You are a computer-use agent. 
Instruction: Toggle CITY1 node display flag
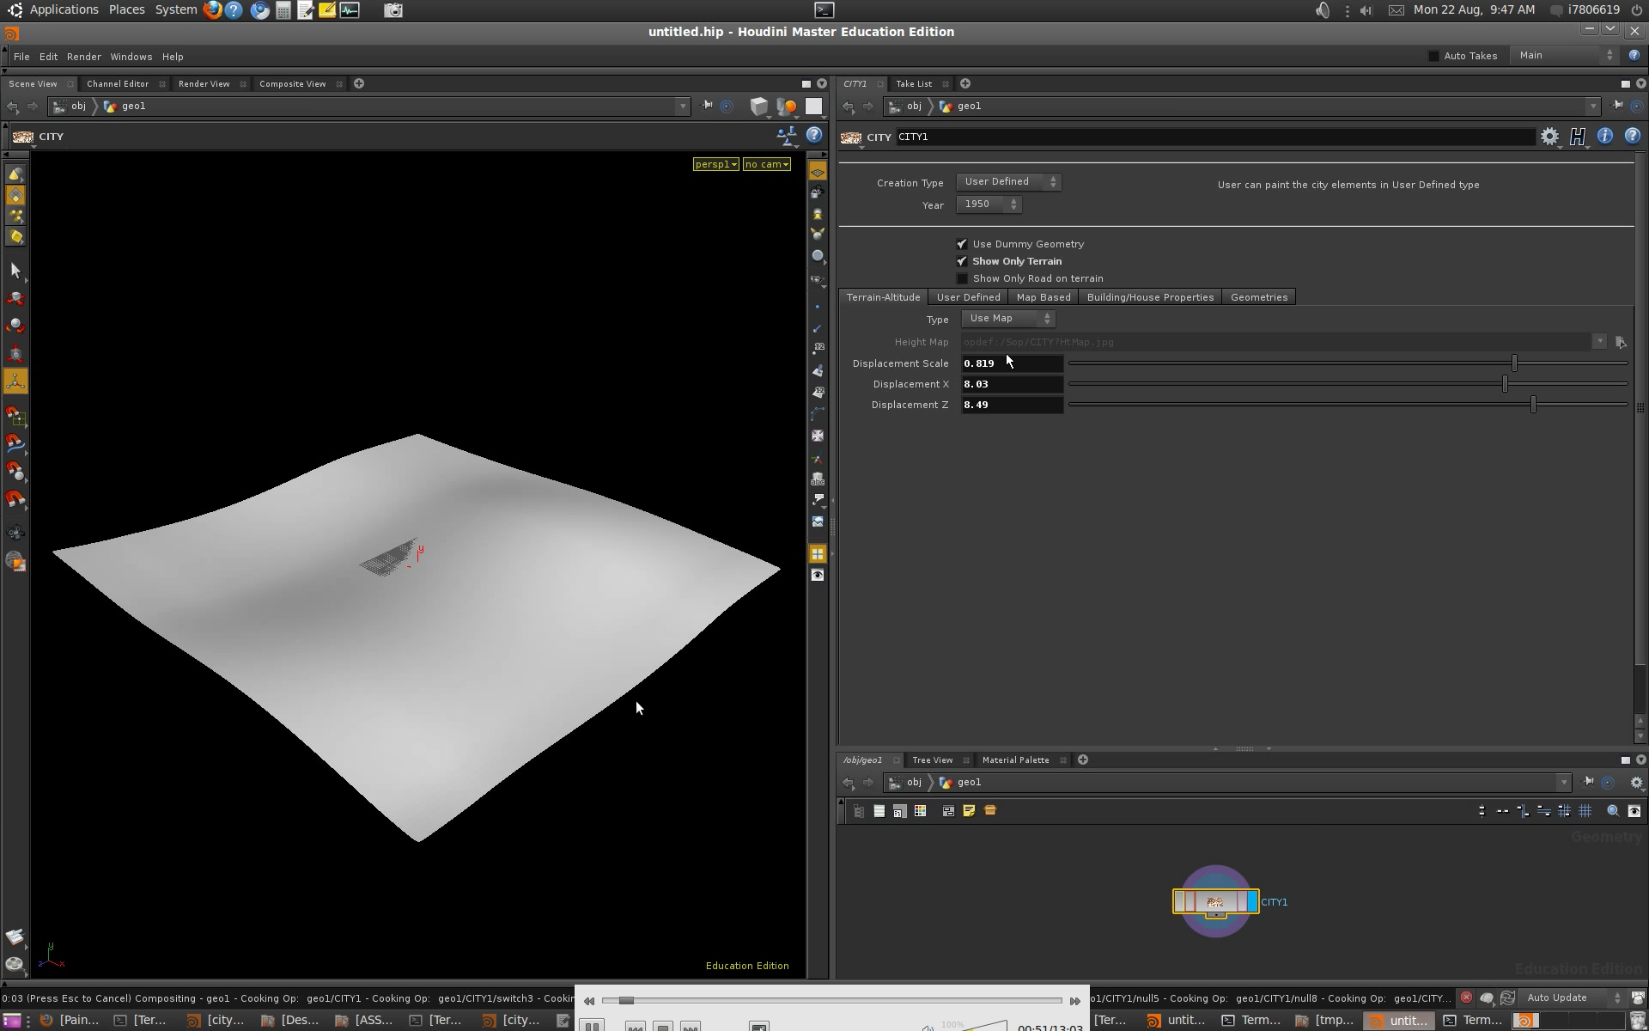click(1252, 901)
